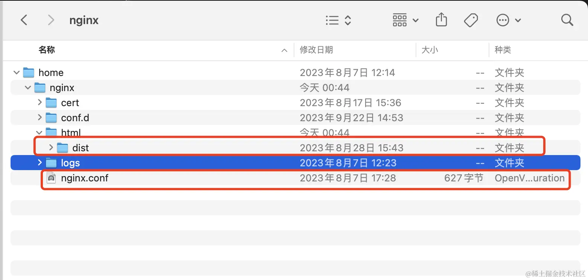Click the List view icon
Screen dimensions: 588x280
332,20
